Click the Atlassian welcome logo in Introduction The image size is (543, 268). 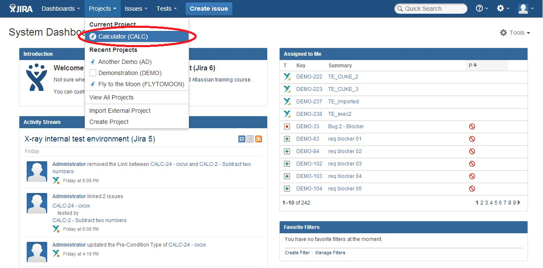point(37,77)
